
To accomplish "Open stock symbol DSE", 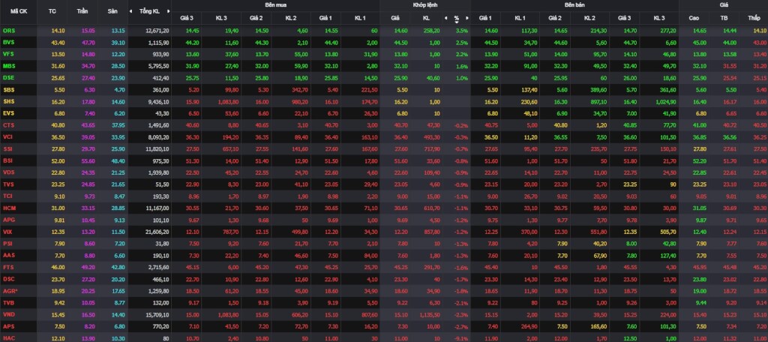I will pos(9,78).
